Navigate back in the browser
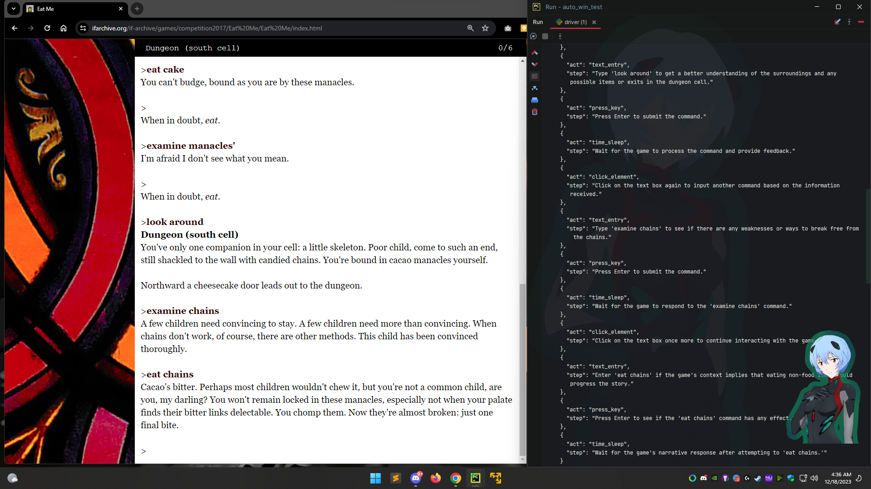 (x=15, y=28)
